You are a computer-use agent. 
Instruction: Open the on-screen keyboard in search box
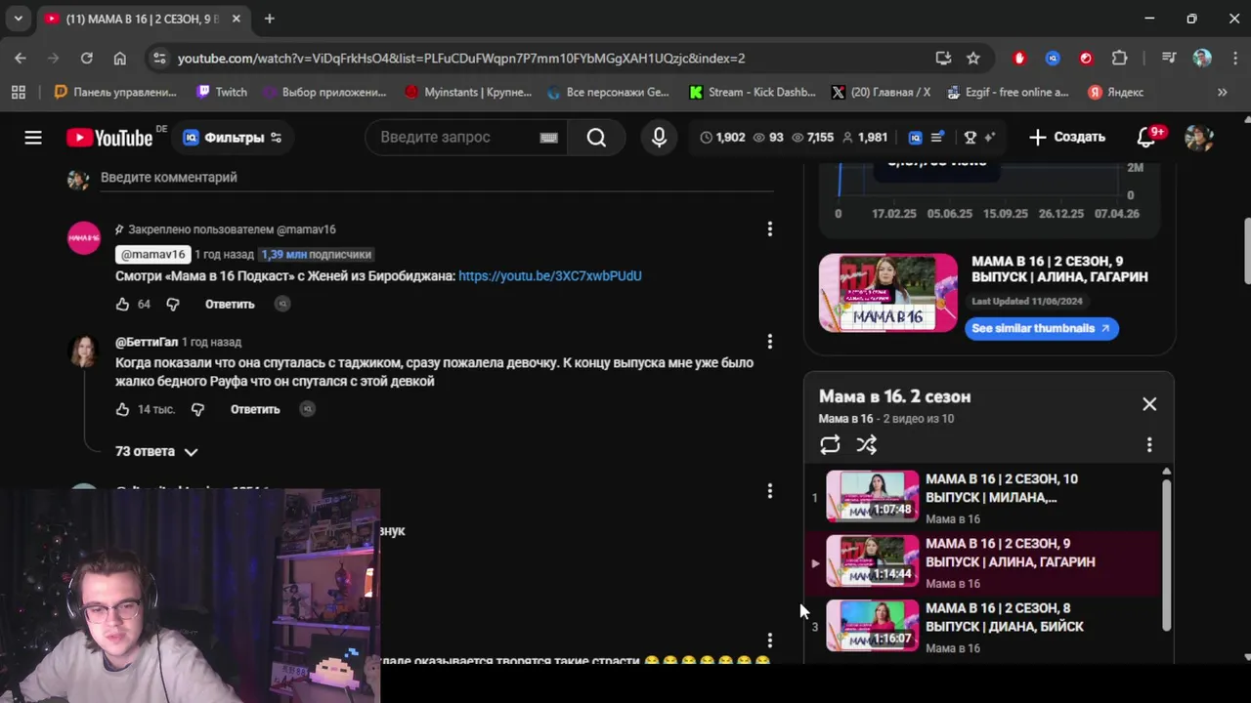pyautogui.click(x=548, y=138)
